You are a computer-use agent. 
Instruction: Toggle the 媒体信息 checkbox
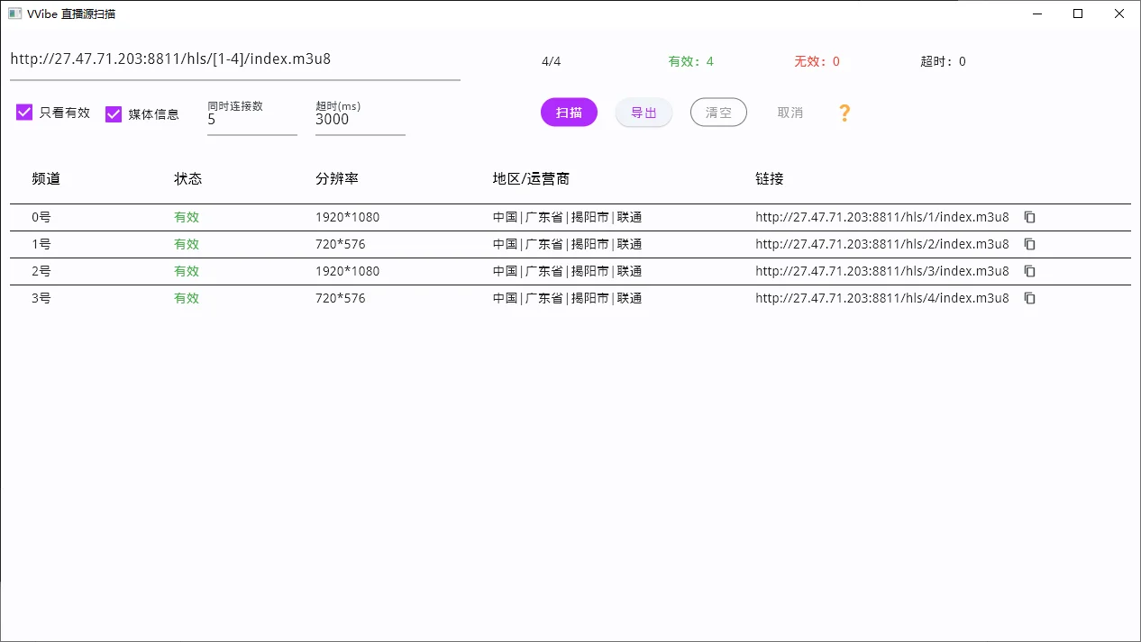(114, 113)
